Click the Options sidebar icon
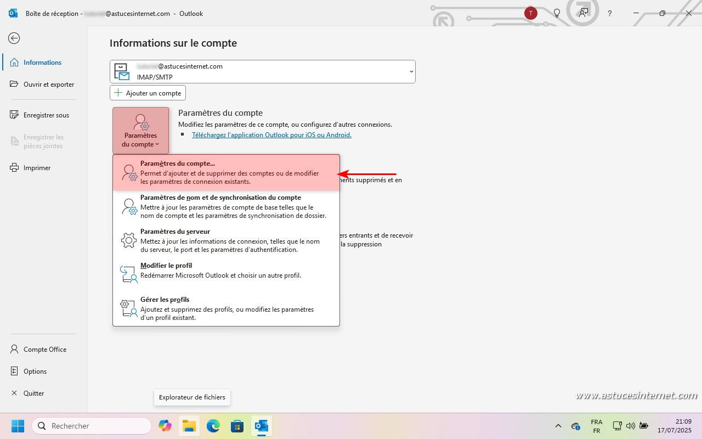 pos(14,371)
